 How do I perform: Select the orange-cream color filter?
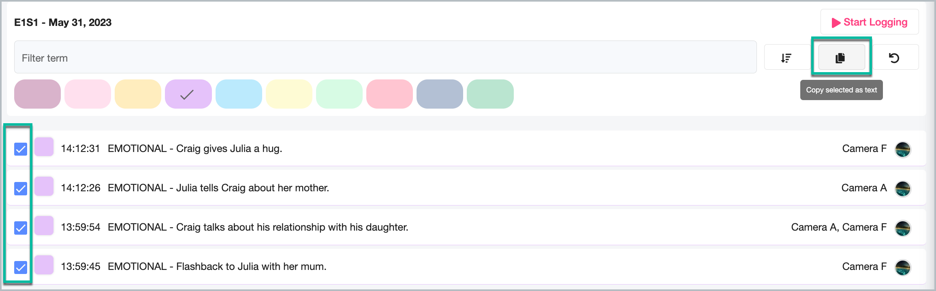pyautogui.click(x=138, y=94)
